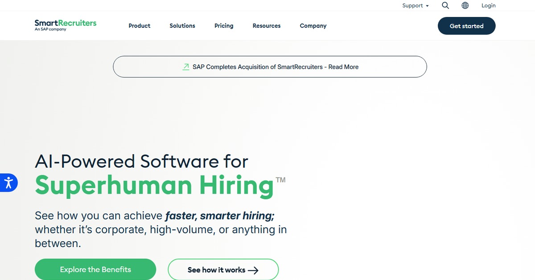
Task: Open the blue accessibility widget icon
Action: pos(8,182)
